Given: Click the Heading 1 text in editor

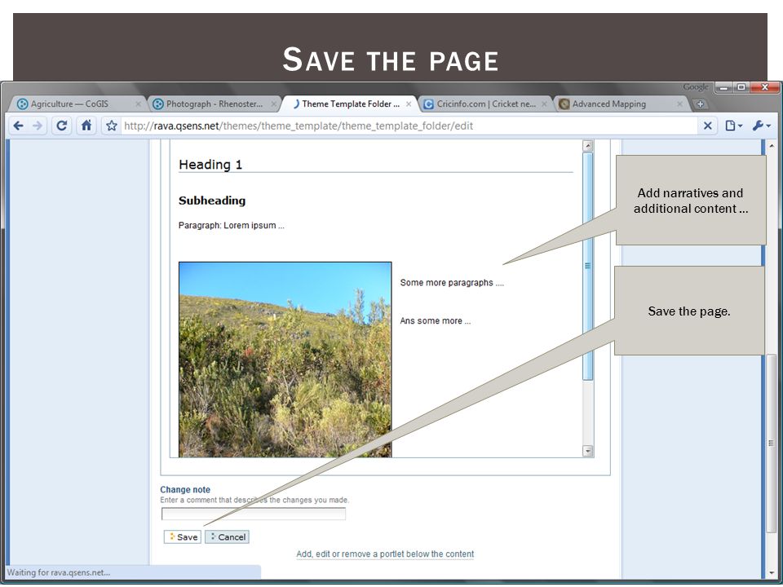Looking at the screenshot, I should (210, 165).
